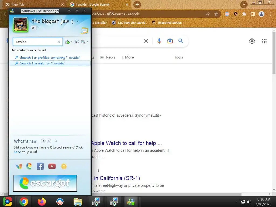
Task: Open the three-dot options beside search result
Action: coord(98,170)
